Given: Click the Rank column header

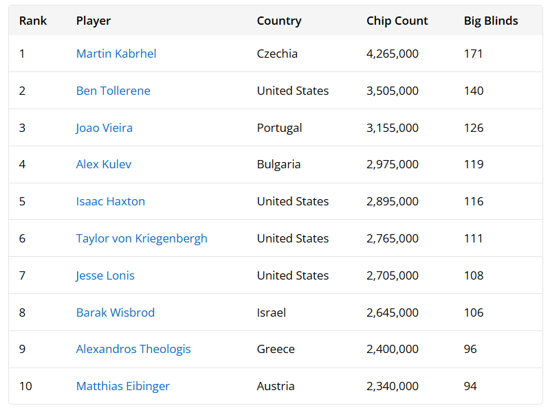Looking at the screenshot, I should [33, 21].
